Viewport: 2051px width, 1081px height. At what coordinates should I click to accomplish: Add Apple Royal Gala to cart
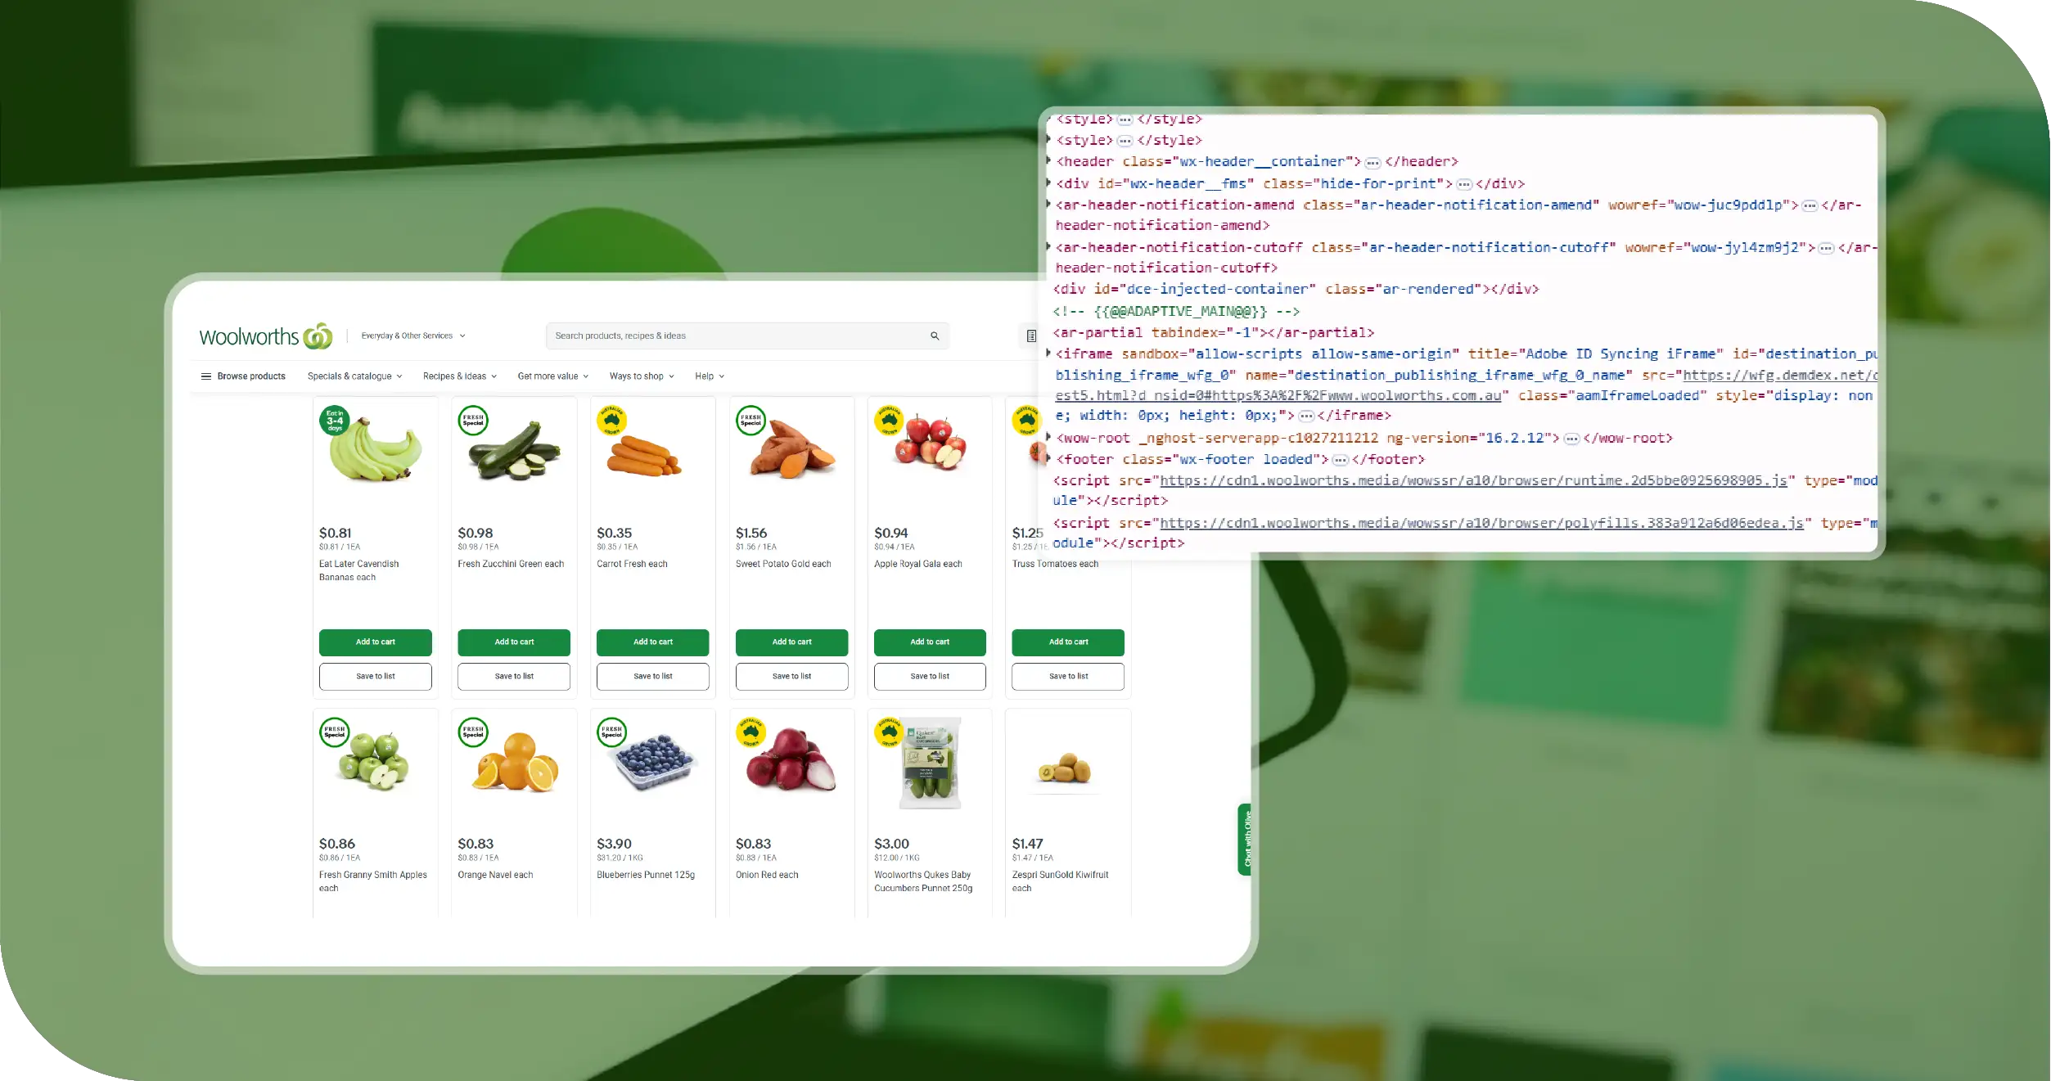(930, 642)
